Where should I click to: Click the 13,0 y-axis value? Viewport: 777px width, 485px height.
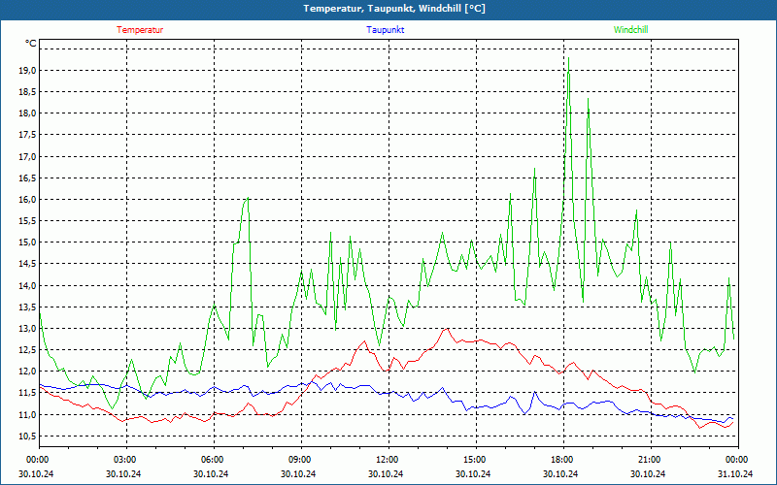(x=28, y=329)
